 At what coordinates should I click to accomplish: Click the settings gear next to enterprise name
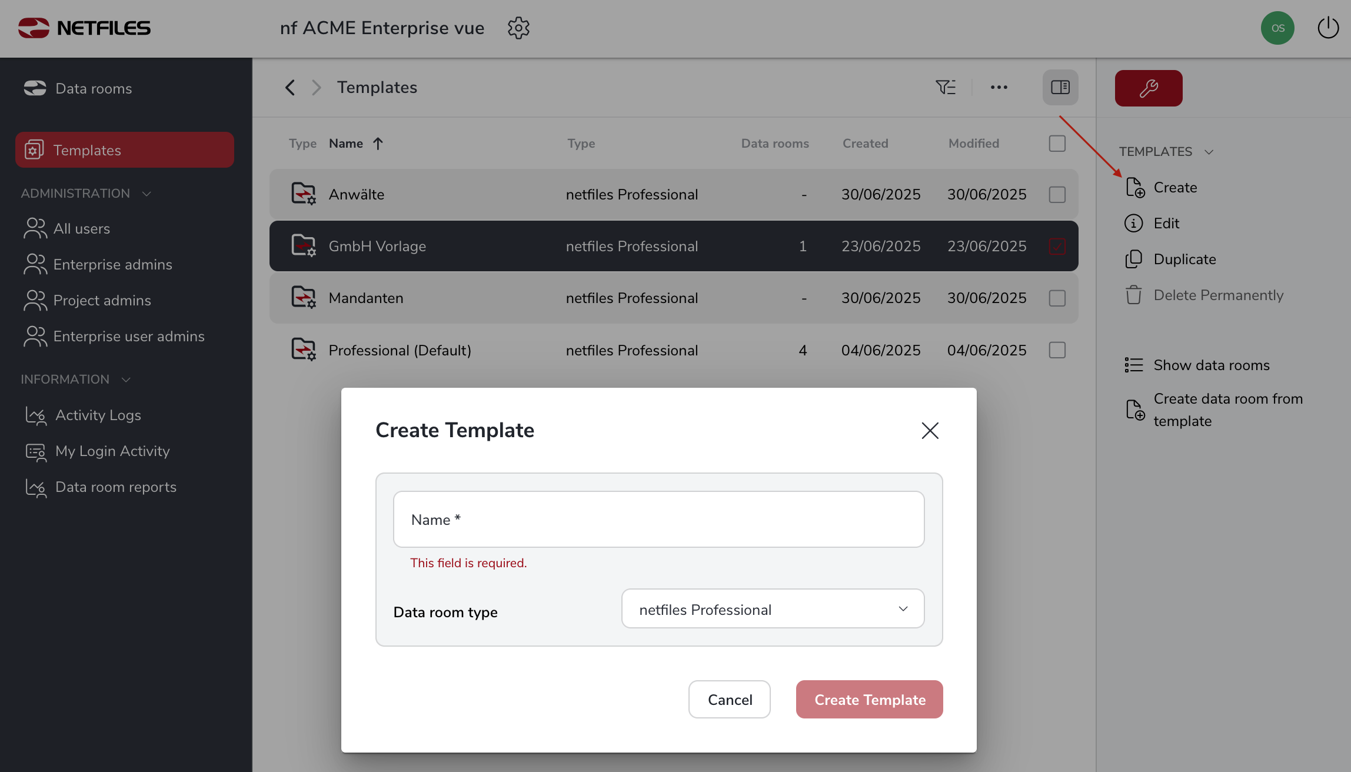[518, 28]
